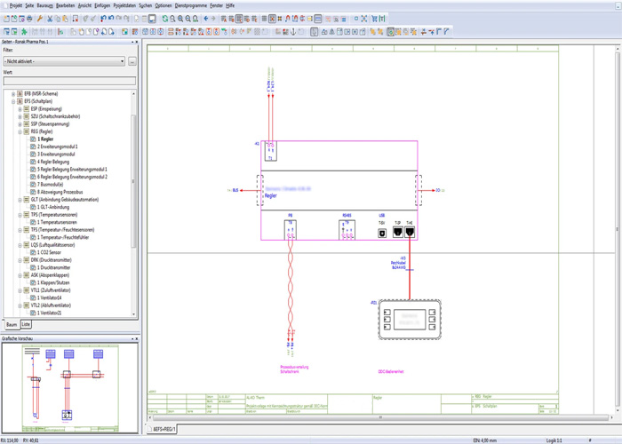Click the wrench settings icon

pos(40,19)
